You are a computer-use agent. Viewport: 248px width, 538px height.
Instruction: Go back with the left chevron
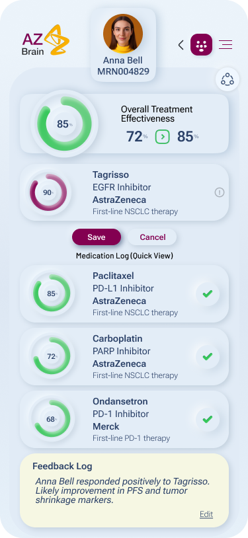tap(181, 45)
